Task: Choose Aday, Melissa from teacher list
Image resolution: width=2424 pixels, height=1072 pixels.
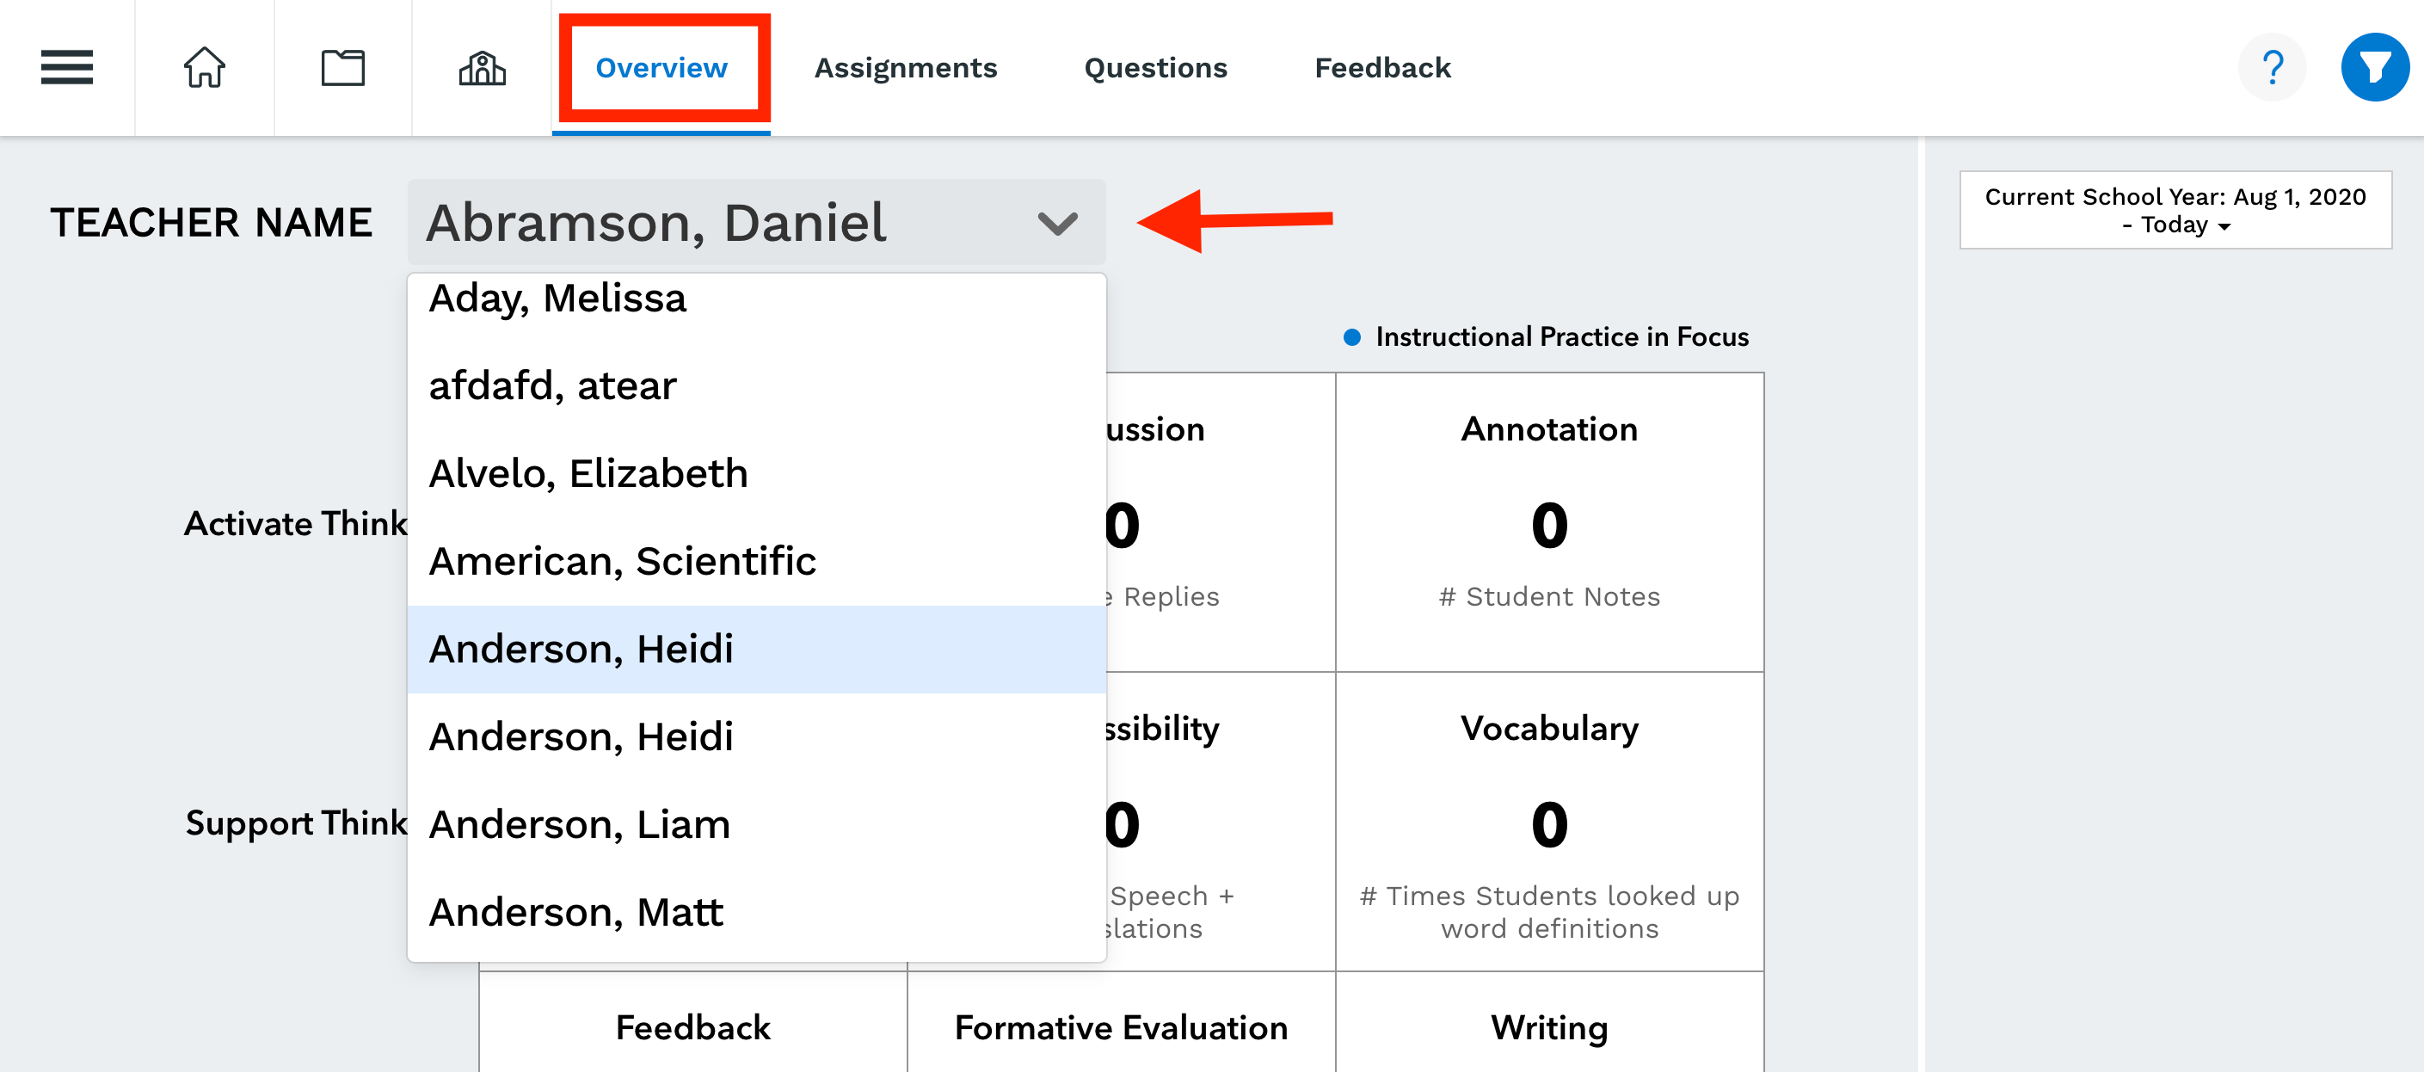Action: pyautogui.click(x=757, y=299)
